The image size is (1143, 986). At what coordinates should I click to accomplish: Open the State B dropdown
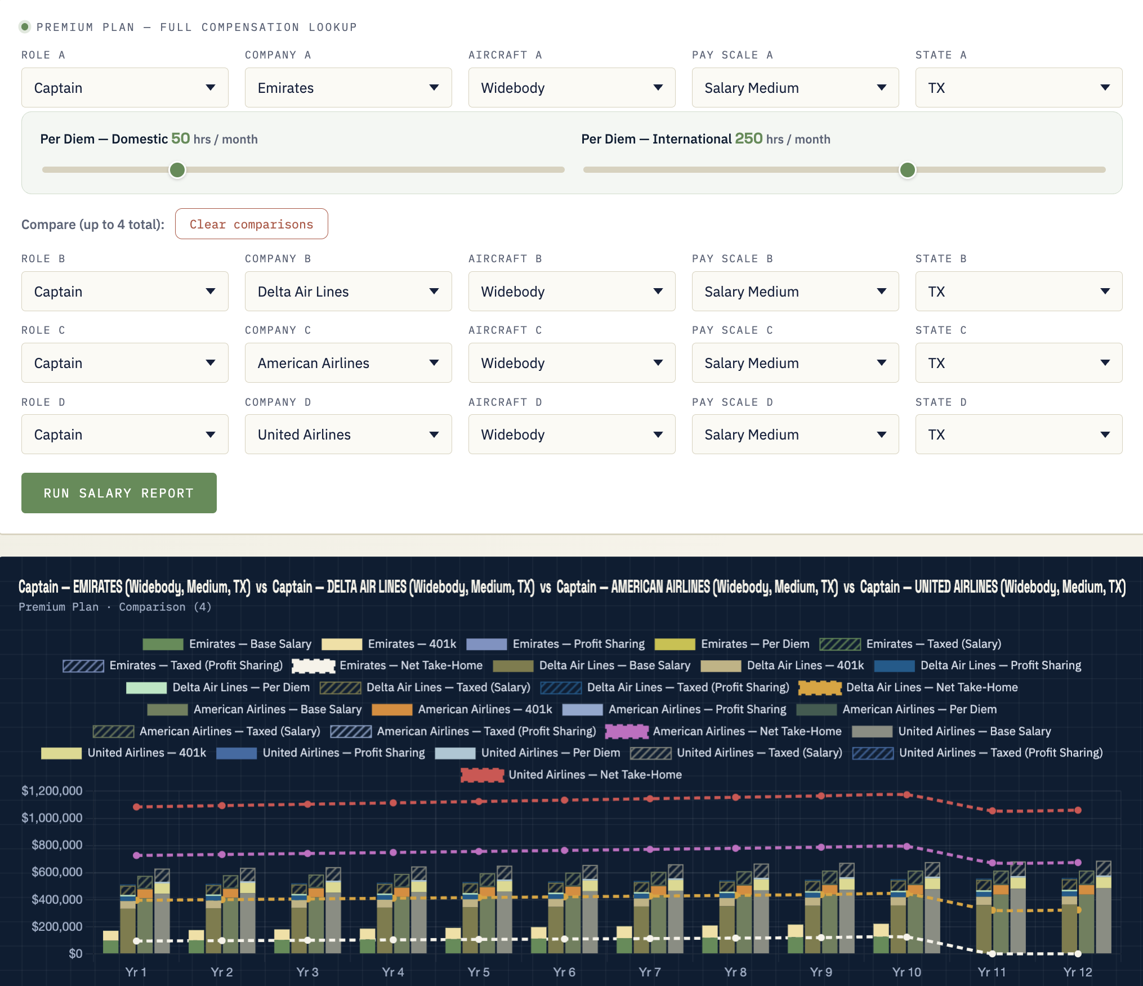point(1019,292)
